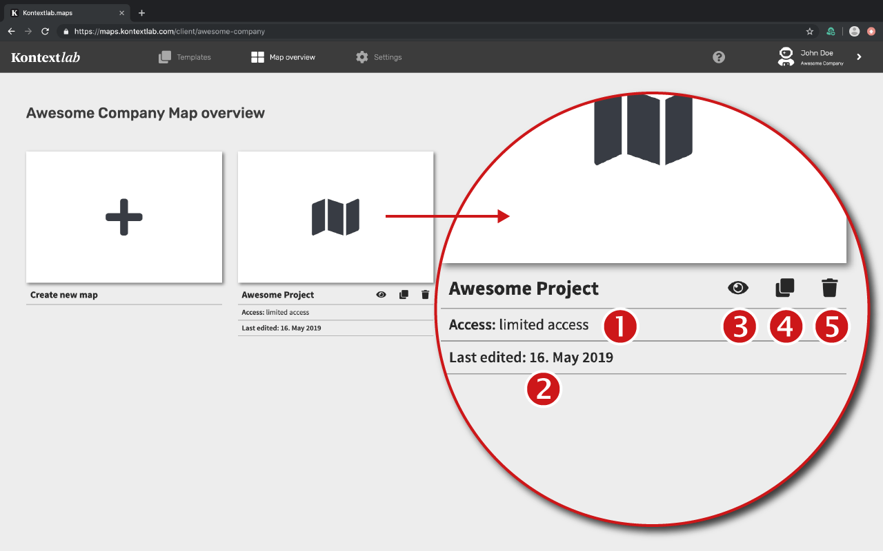Image resolution: width=883 pixels, height=551 pixels.
Task: Click the plus tile to create a map
Action: click(x=124, y=217)
